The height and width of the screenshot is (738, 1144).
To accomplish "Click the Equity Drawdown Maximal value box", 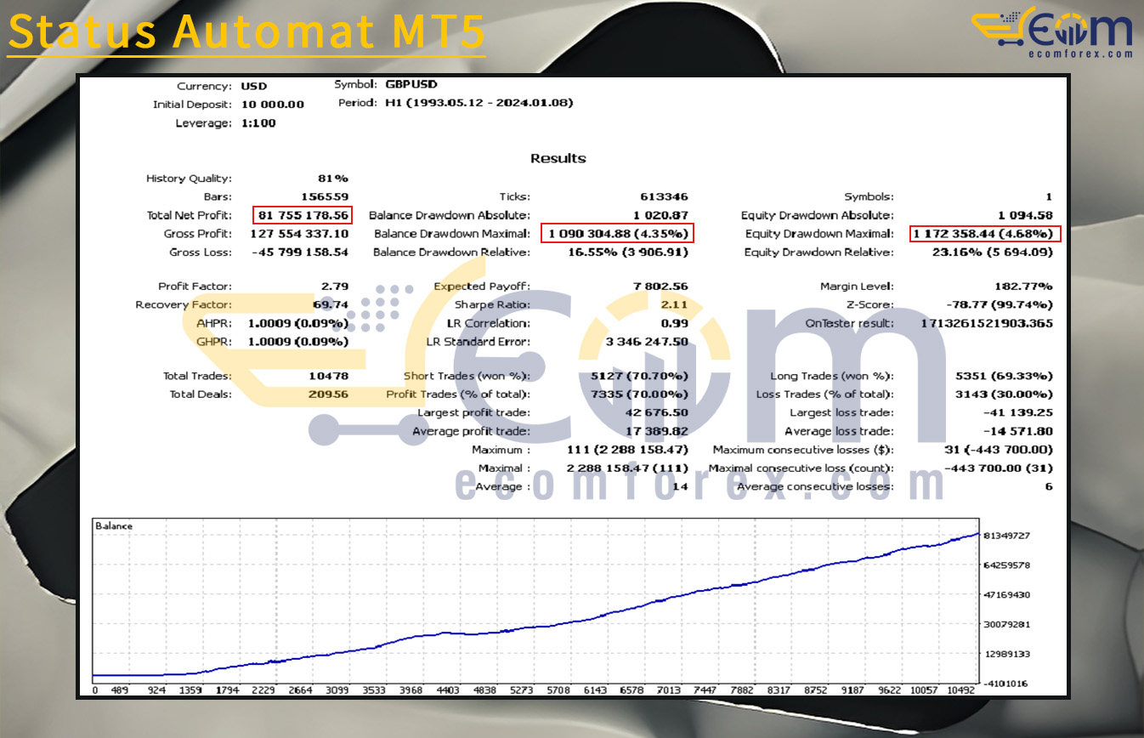I will coord(984,234).
